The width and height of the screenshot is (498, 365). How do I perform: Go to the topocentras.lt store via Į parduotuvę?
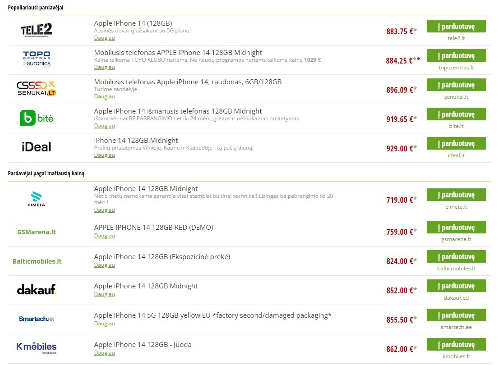click(456, 55)
